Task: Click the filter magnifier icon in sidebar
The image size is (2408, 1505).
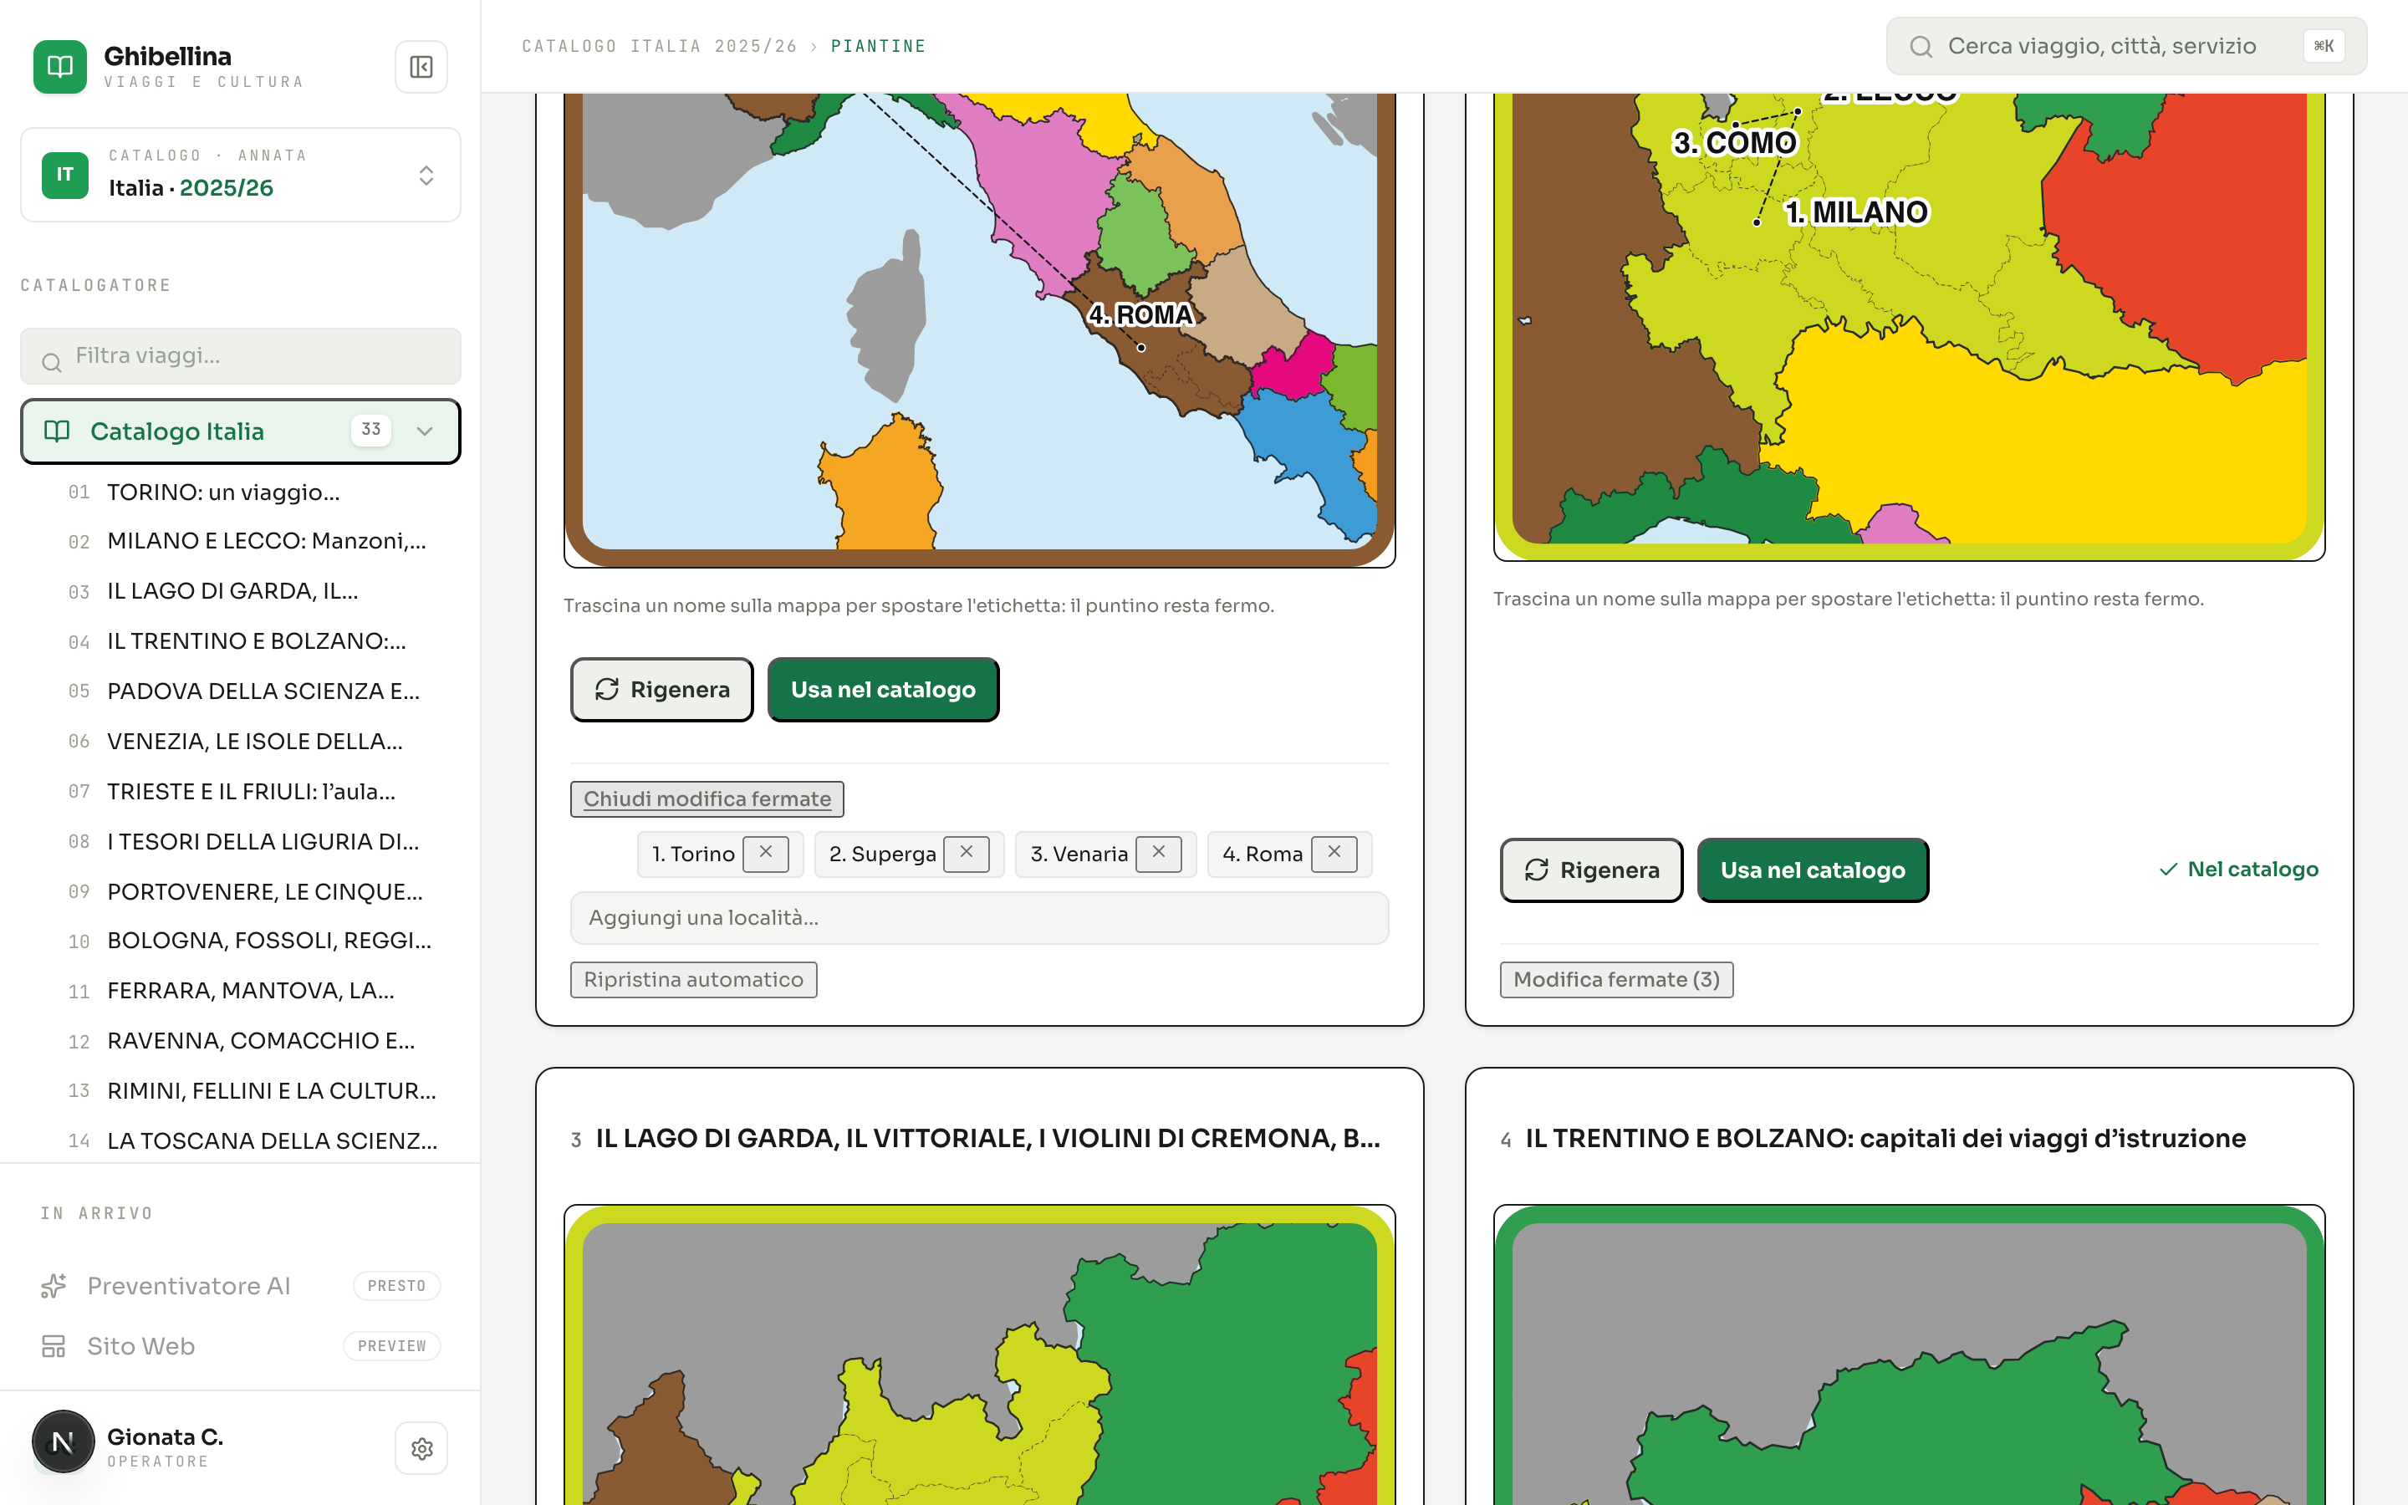Action: click(x=52, y=364)
